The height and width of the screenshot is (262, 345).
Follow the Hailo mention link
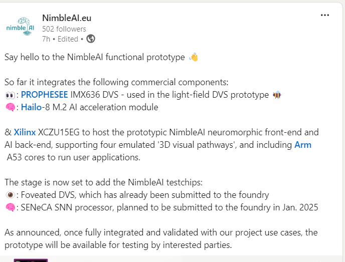pyautogui.click(x=31, y=107)
